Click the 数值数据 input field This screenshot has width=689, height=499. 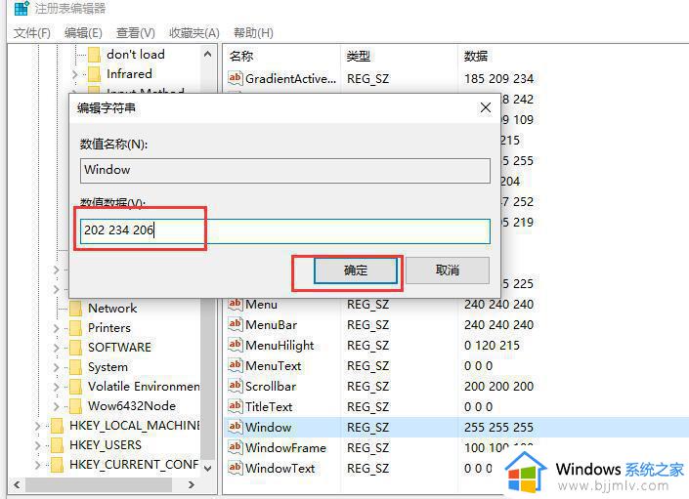point(284,230)
